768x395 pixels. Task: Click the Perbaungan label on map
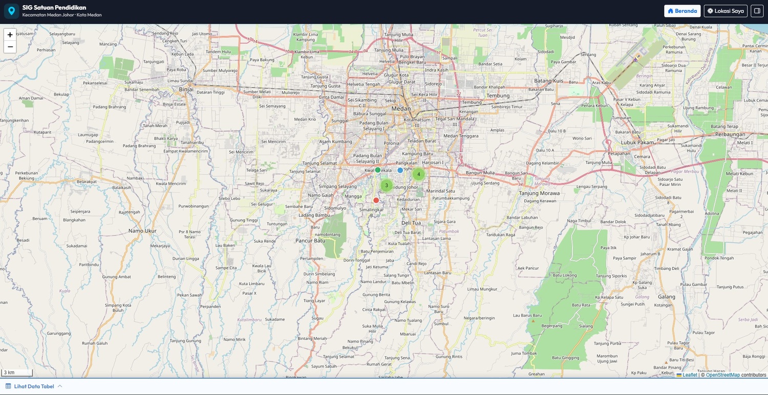pos(731,134)
